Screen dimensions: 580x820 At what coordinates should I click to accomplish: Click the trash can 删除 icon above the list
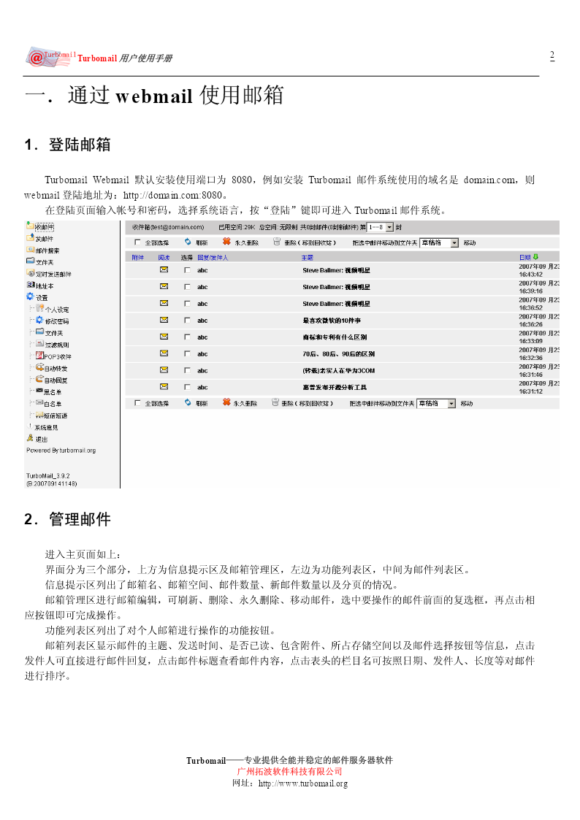click(x=277, y=242)
